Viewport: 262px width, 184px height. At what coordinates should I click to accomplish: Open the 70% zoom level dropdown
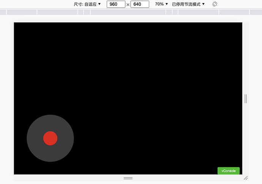(161, 4)
